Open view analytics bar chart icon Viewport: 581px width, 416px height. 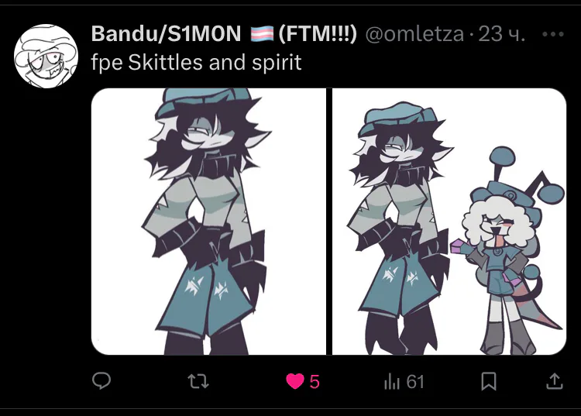pyautogui.click(x=392, y=382)
